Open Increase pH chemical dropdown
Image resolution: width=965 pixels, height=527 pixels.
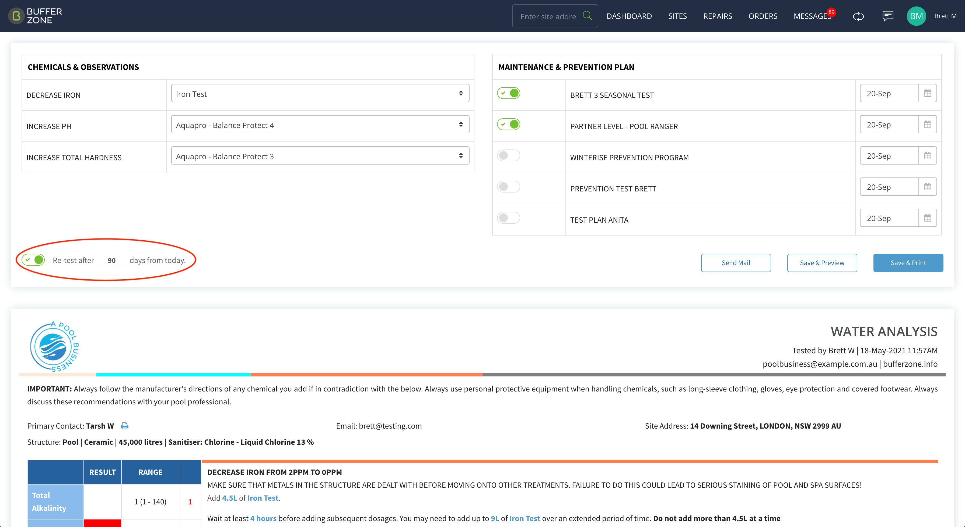point(320,124)
